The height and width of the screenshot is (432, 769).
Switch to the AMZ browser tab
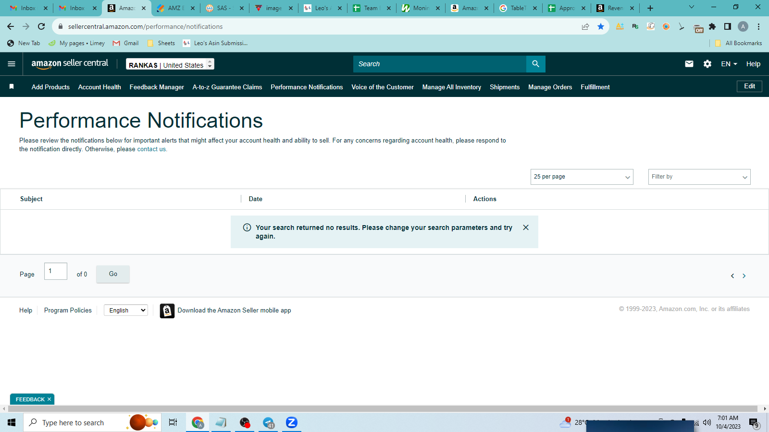coord(176,8)
